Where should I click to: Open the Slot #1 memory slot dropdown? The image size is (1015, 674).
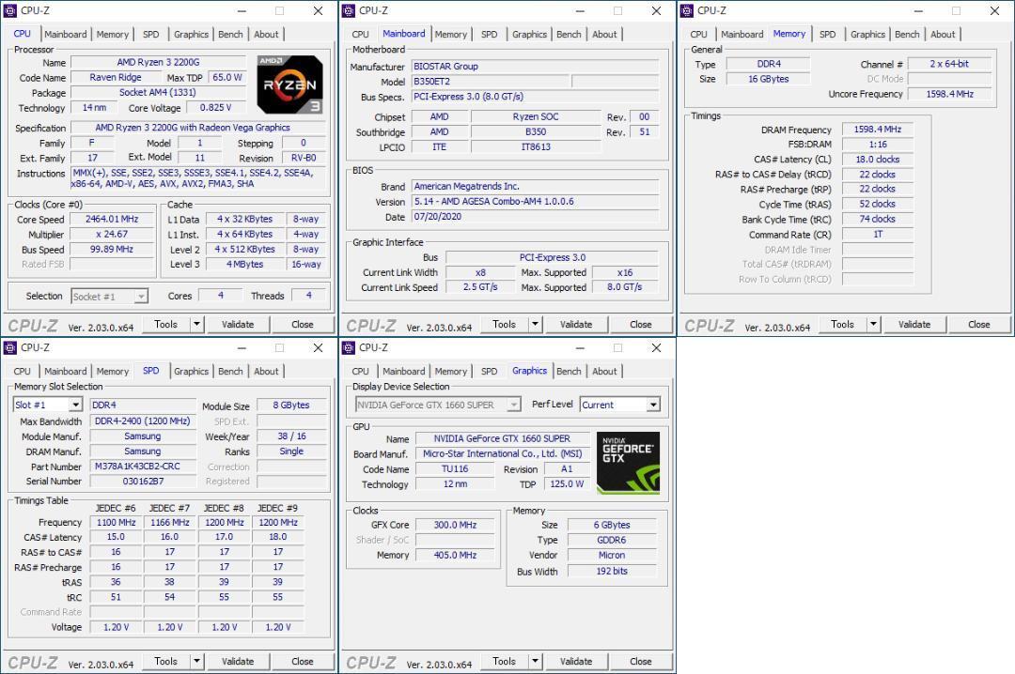click(x=75, y=406)
